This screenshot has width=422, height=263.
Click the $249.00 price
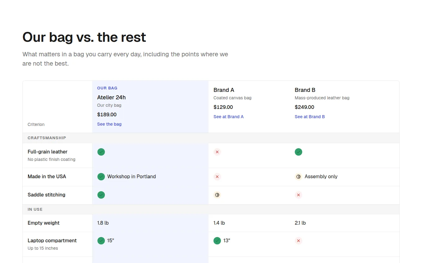tap(304, 107)
